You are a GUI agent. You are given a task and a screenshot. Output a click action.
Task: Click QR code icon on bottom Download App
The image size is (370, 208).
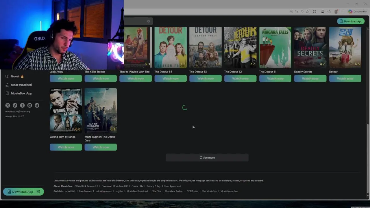[x=38, y=192]
